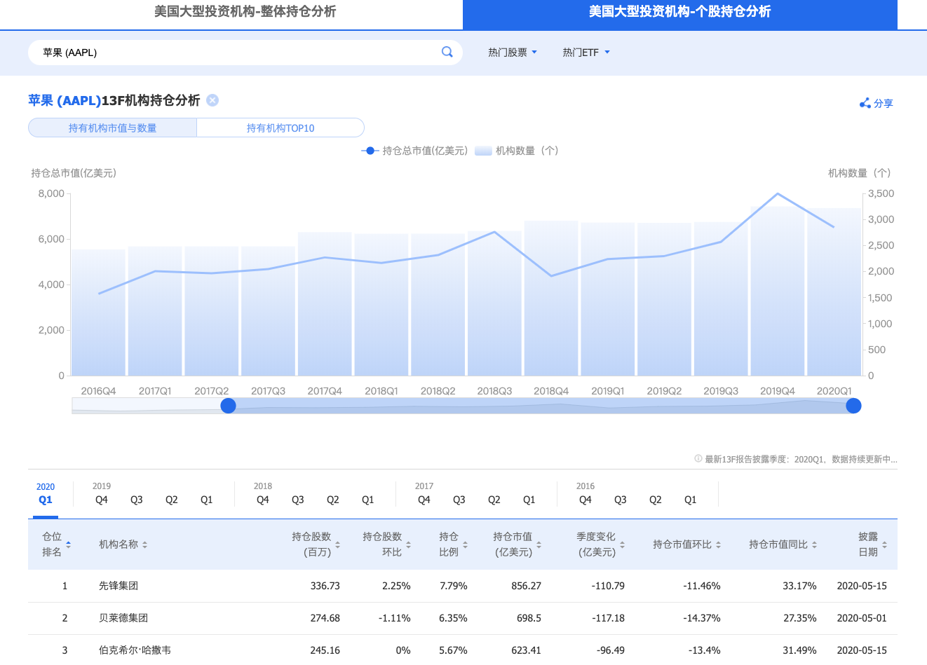This screenshot has height=665, width=927.
Task: Open the 热门ETF dropdown
Action: (x=586, y=53)
